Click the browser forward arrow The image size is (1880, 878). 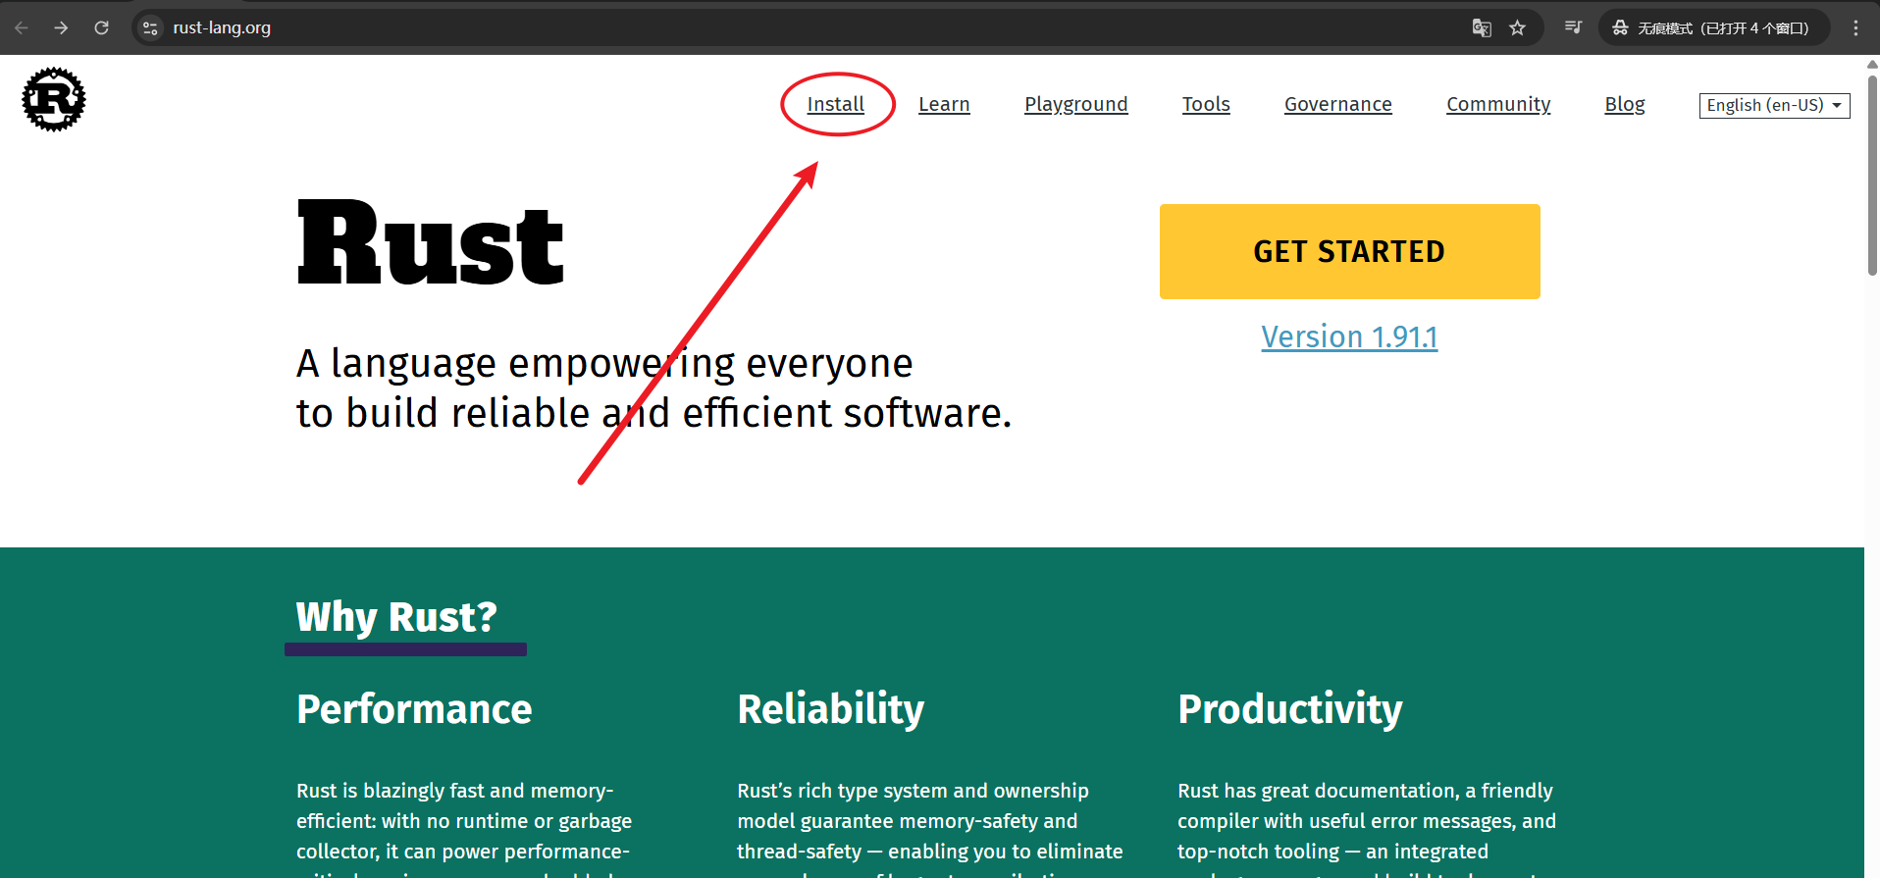(61, 27)
